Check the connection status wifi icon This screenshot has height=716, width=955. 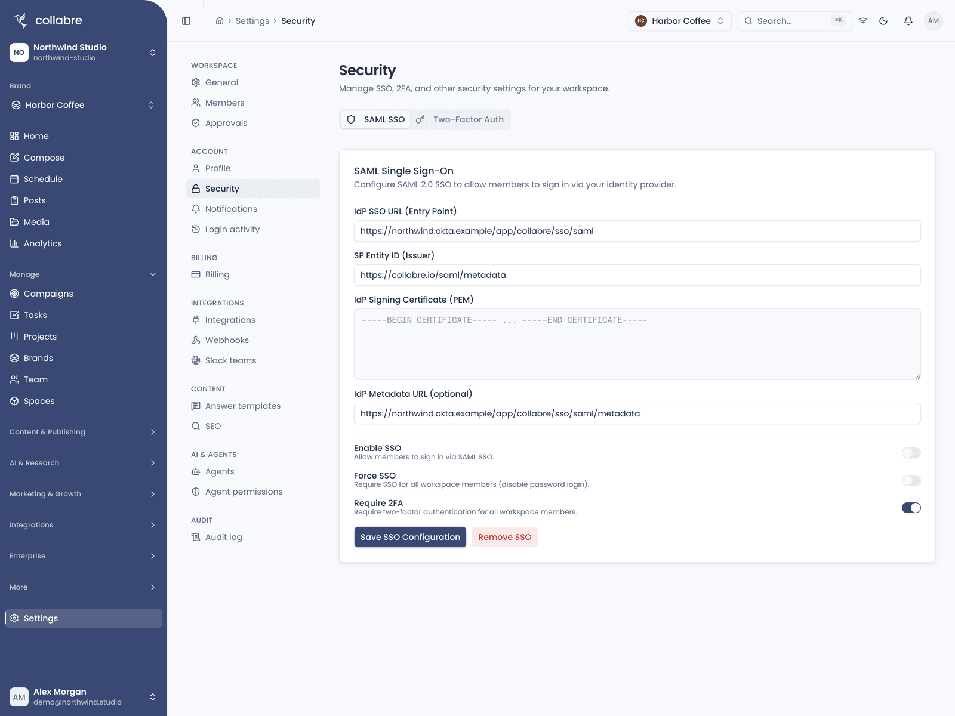click(x=863, y=21)
